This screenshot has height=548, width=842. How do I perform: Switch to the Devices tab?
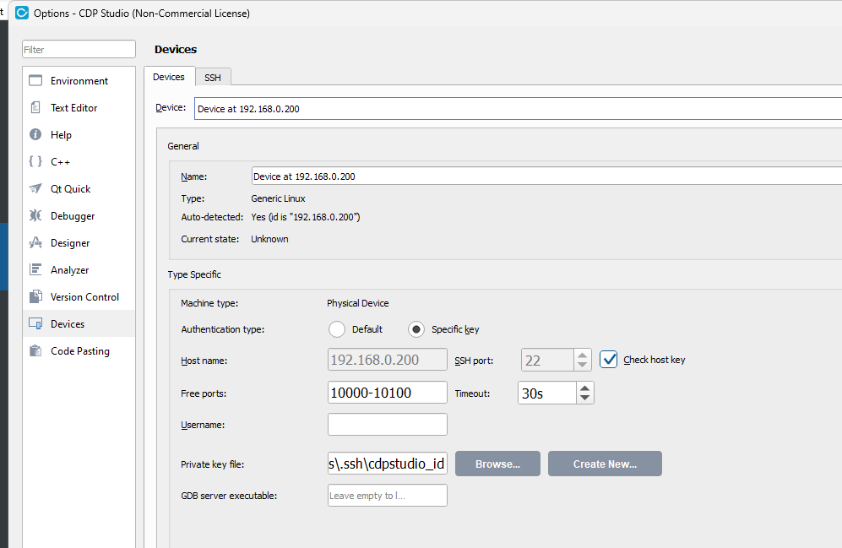[169, 77]
